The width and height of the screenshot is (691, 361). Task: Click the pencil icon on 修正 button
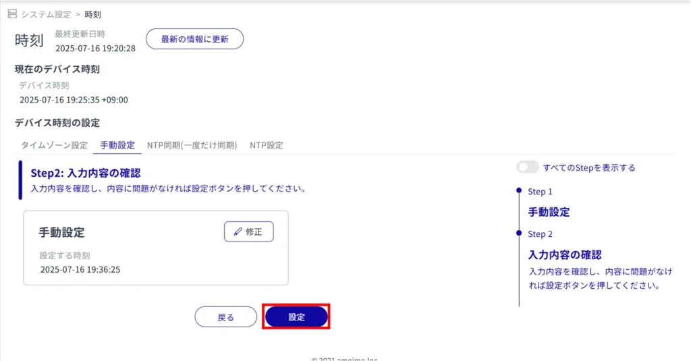238,231
